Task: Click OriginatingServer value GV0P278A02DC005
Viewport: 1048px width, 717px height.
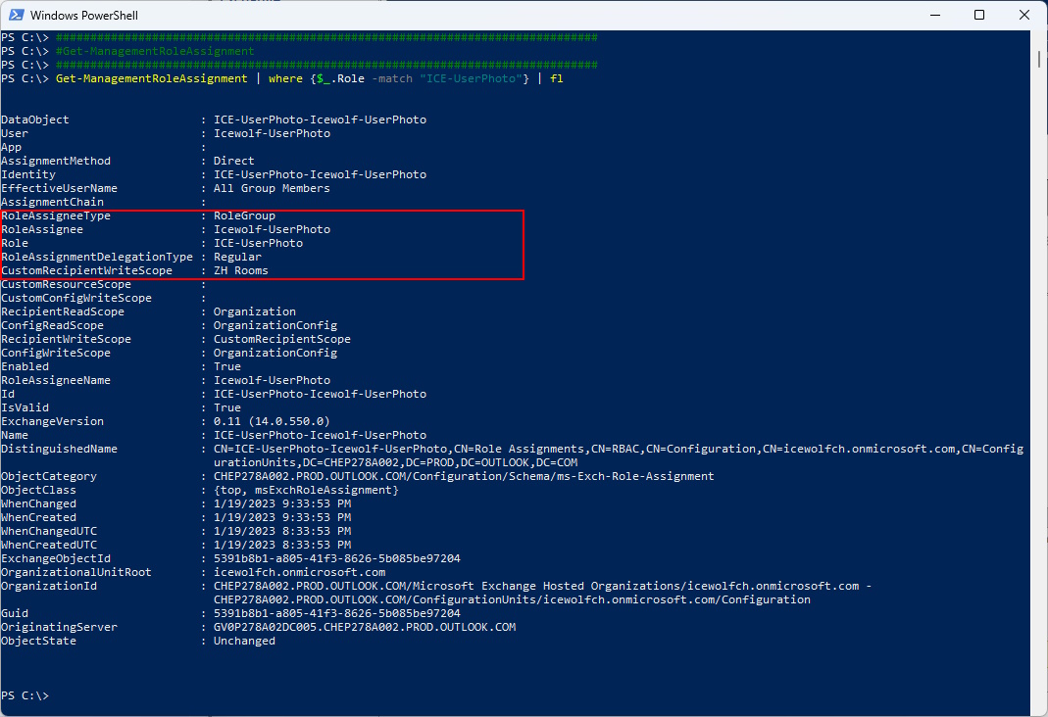Action: 365,628
